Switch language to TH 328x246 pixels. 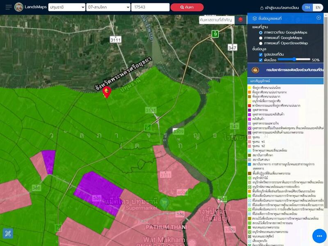click(x=307, y=8)
